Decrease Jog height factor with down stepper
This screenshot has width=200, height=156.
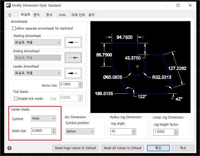176,134
